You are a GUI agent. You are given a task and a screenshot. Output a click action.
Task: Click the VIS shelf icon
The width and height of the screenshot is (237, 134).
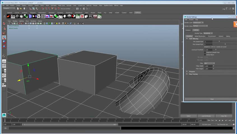(x=78, y=16)
